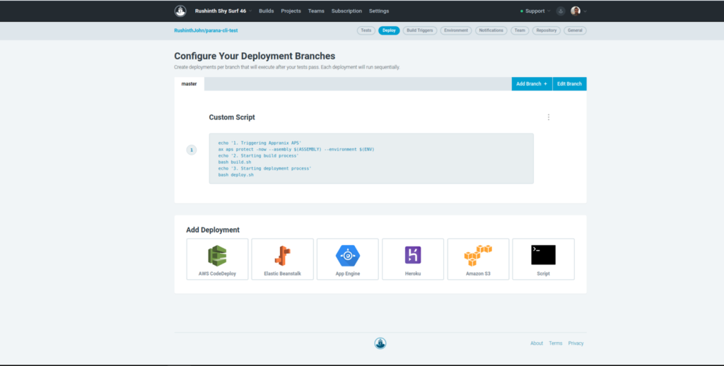724x366 pixels.
Task: Open the Builds menu
Action: pos(267,11)
